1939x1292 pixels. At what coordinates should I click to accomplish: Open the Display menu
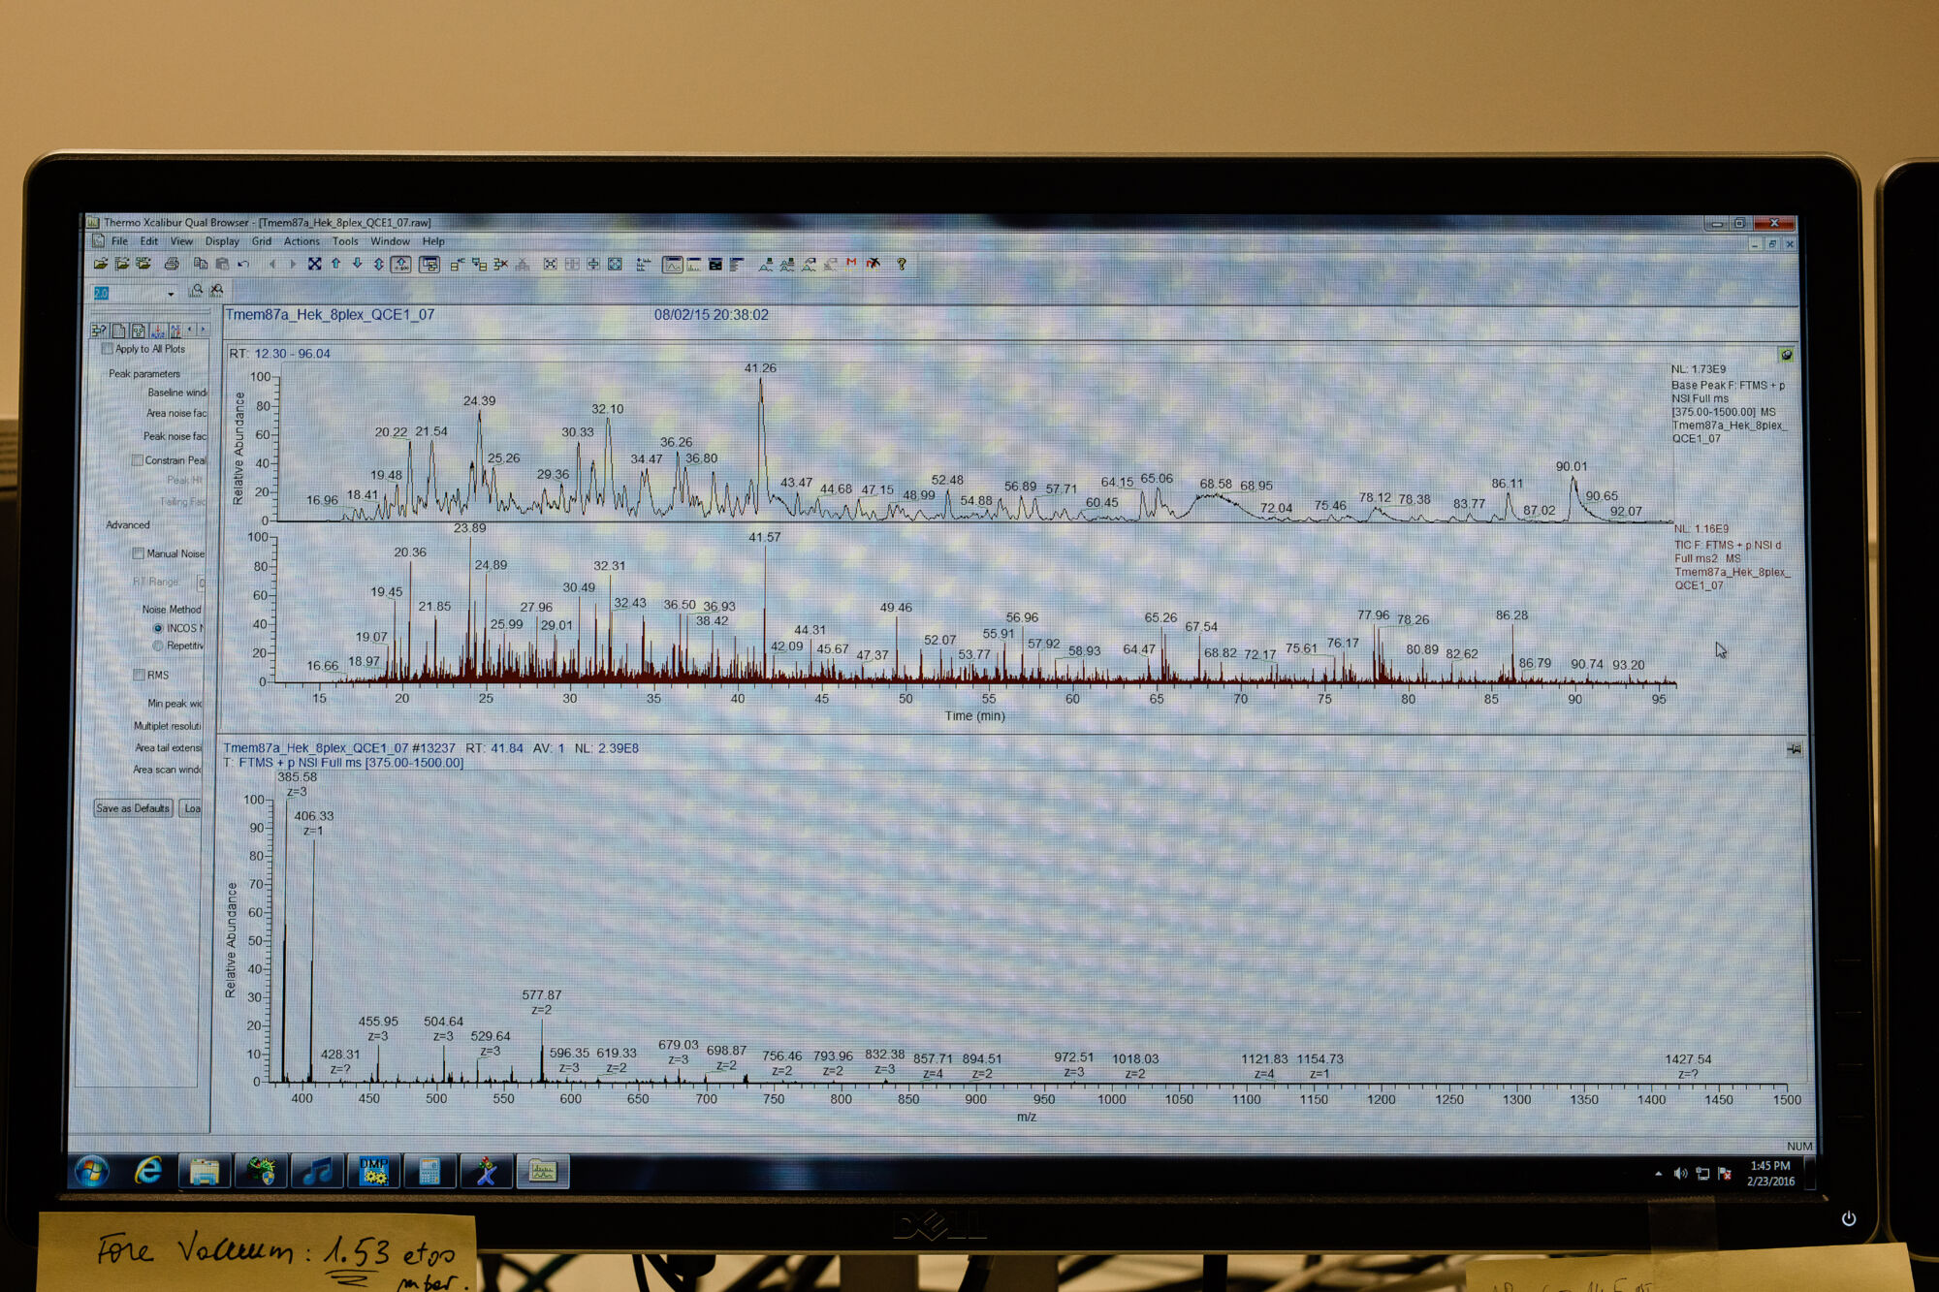[222, 241]
